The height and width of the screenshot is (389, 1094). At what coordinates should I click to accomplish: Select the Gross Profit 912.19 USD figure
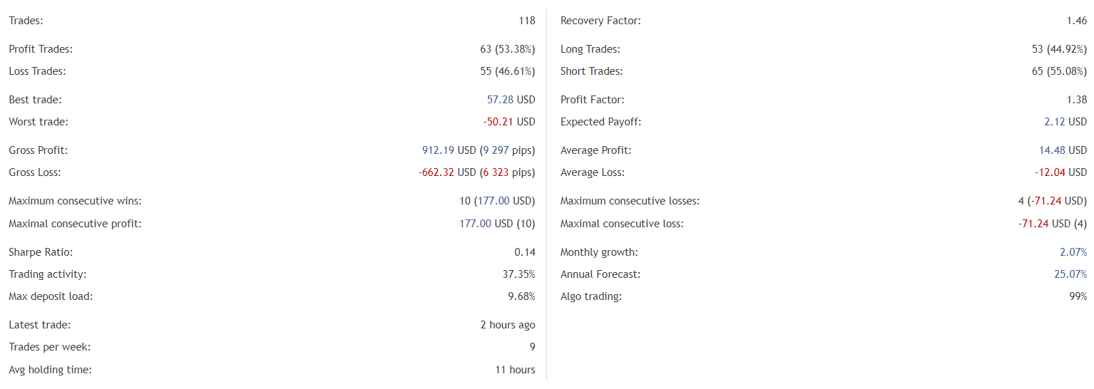[449, 150]
